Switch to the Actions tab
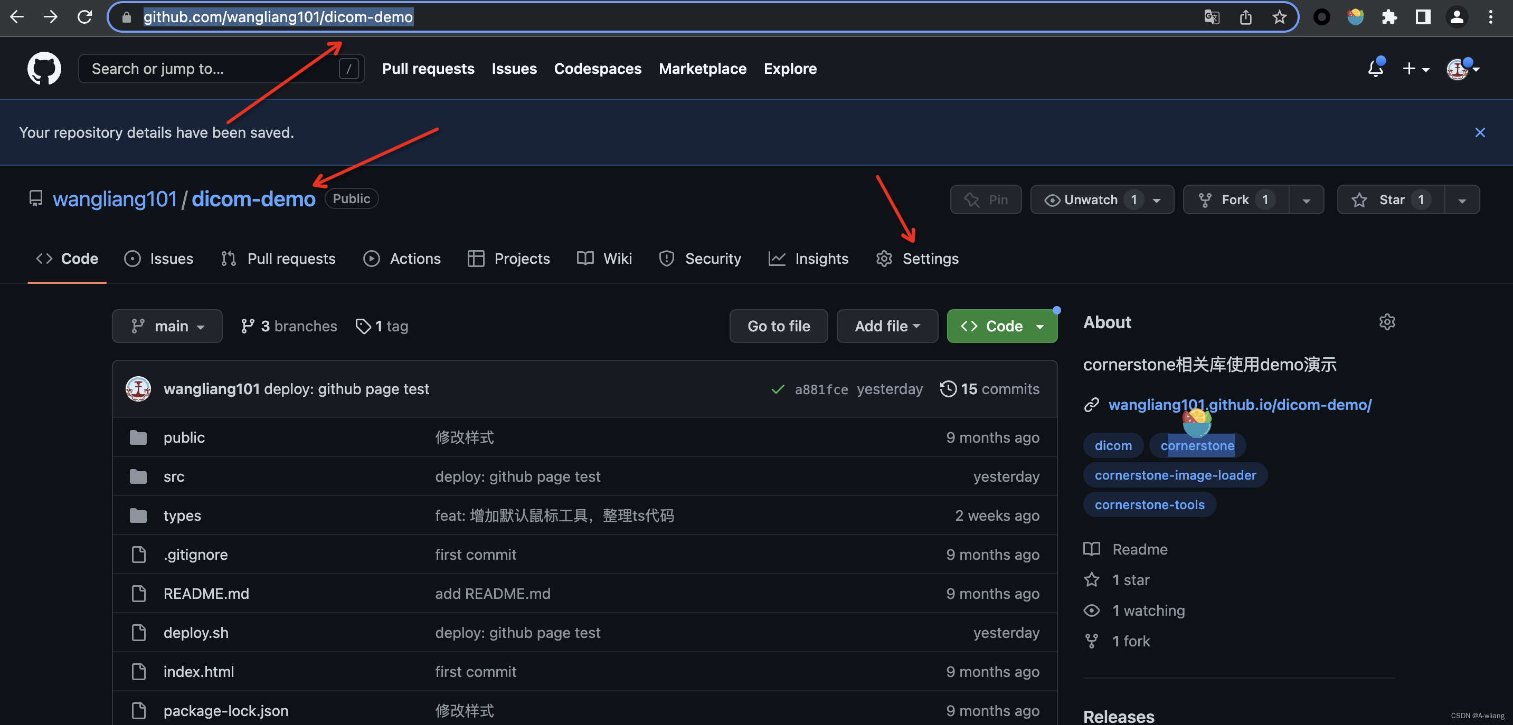Image resolution: width=1513 pixels, height=725 pixels. pyautogui.click(x=402, y=259)
